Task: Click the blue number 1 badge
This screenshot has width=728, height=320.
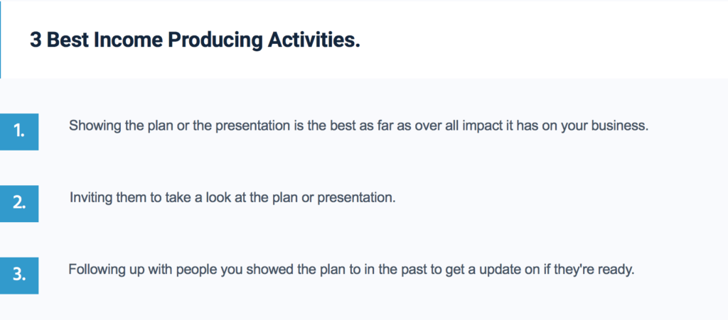Action: [19, 131]
